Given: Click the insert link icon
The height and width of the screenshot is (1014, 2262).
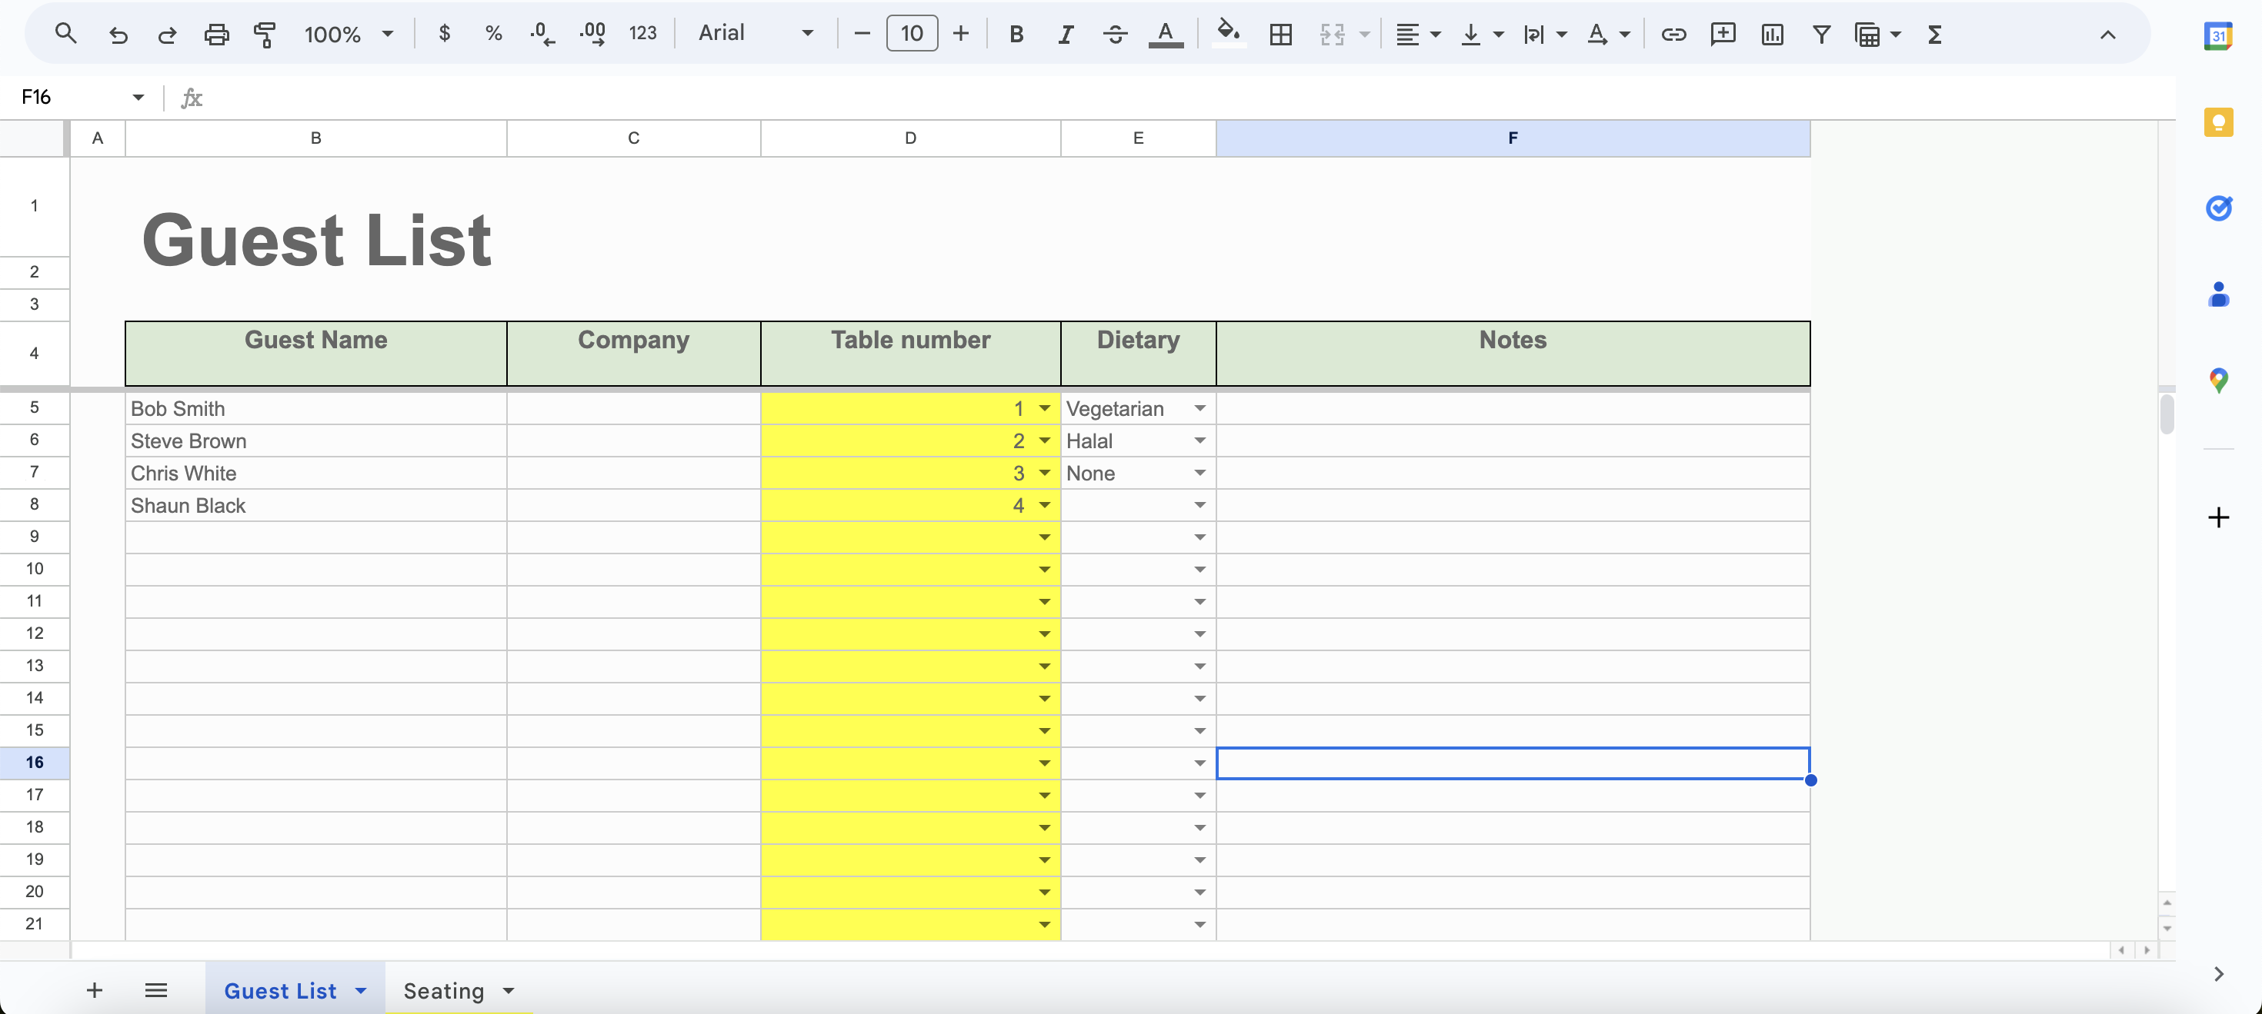Looking at the screenshot, I should point(1673,34).
